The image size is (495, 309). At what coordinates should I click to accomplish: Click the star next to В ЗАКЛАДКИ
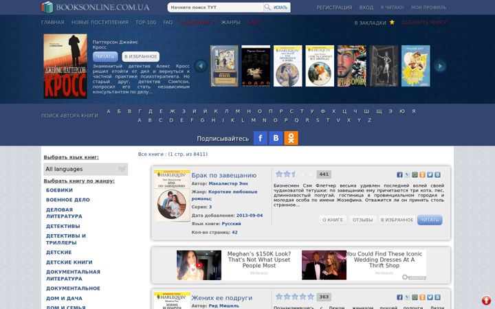pyautogui.click(x=392, y=22)
